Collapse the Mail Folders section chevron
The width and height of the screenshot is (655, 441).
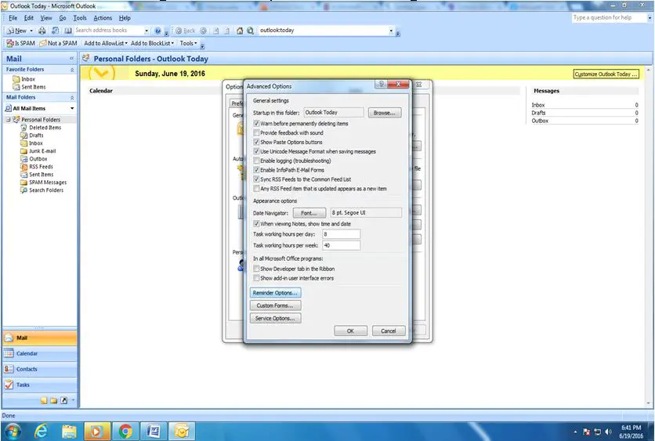click(72, 97)
